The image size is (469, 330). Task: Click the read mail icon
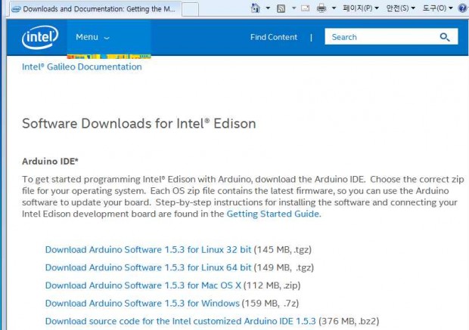305,8
